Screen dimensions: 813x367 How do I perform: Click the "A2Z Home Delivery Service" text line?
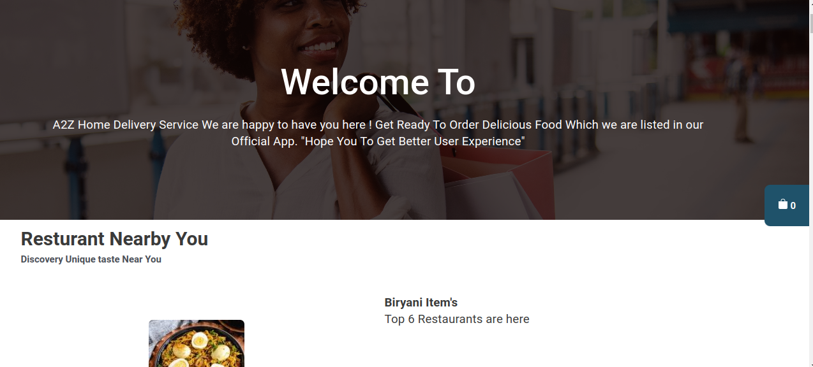coord(378,125)
